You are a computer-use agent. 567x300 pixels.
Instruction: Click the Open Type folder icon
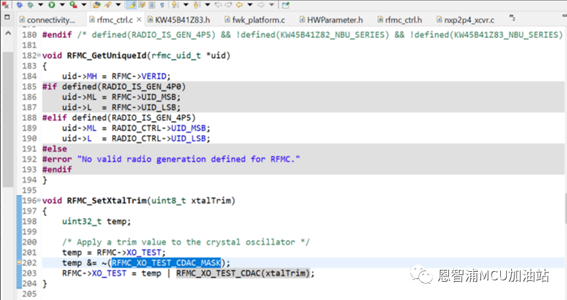pos(94,5)
